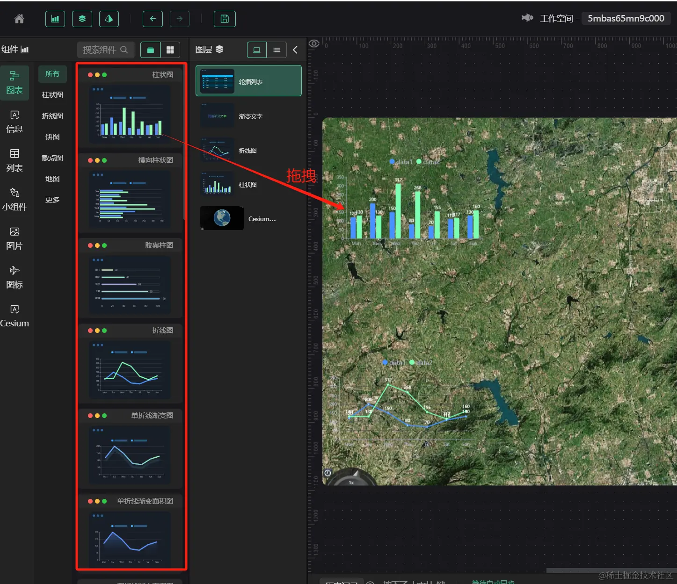Open the 列表 category in sidebar
Image resolution: width=677 pixels, height=584 pixels.
click(x=15, y=160)
